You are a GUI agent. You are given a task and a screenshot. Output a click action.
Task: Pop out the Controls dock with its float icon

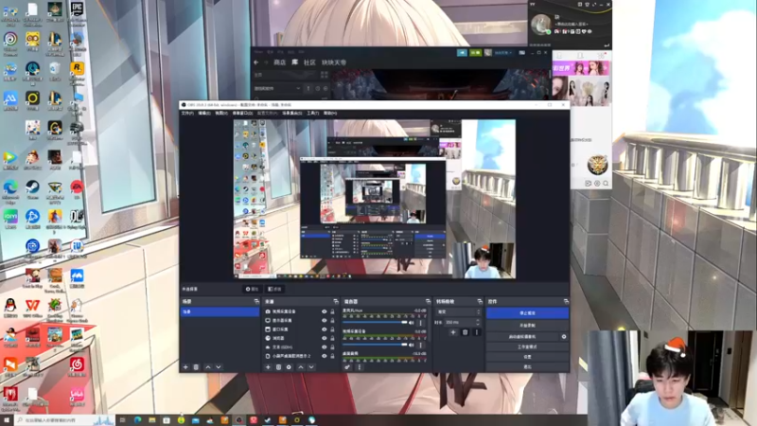click(x=566, y=301)
